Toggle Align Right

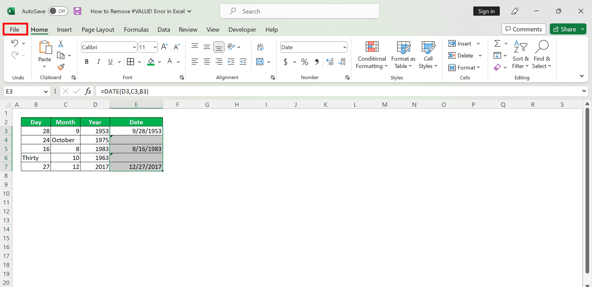(219, 62)
